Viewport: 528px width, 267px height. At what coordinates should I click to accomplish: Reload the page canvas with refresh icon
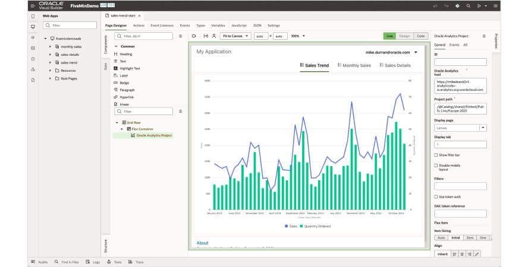194,36
